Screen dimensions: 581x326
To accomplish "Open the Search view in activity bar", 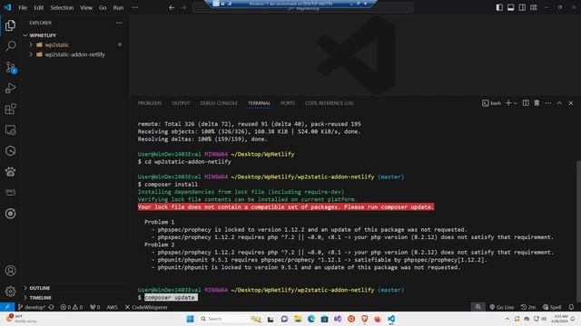I will 10,46.
